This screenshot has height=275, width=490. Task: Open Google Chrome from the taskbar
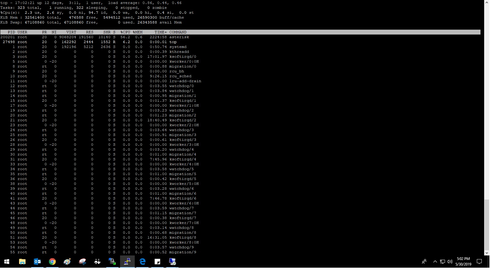pyautogui.click(x=52, y=262)
